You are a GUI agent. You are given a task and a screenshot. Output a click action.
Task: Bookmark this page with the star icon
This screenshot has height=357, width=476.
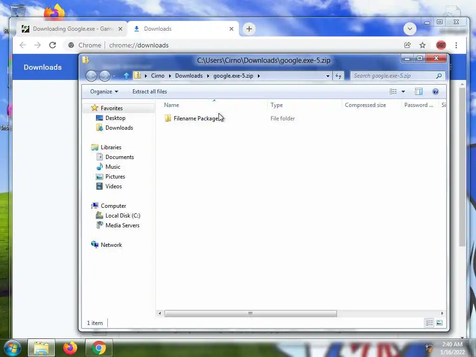[422, 45]
